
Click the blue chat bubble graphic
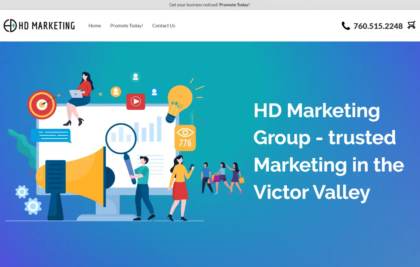[51, 136]
